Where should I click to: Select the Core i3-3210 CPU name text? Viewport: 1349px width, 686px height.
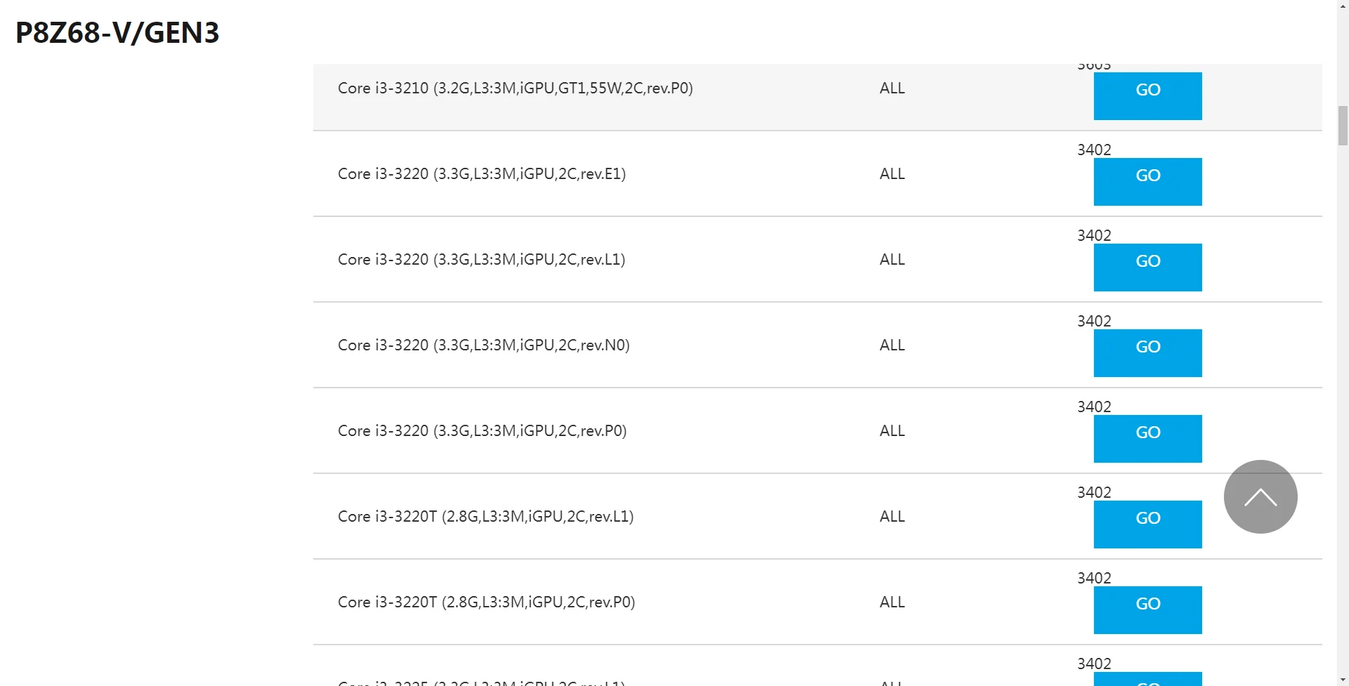tap(515, 88)
